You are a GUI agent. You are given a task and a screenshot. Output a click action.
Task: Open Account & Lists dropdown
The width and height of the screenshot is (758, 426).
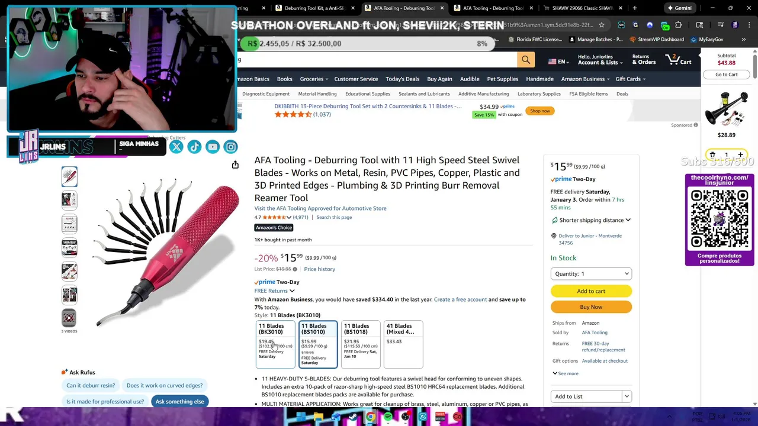[x=600, y=60]
